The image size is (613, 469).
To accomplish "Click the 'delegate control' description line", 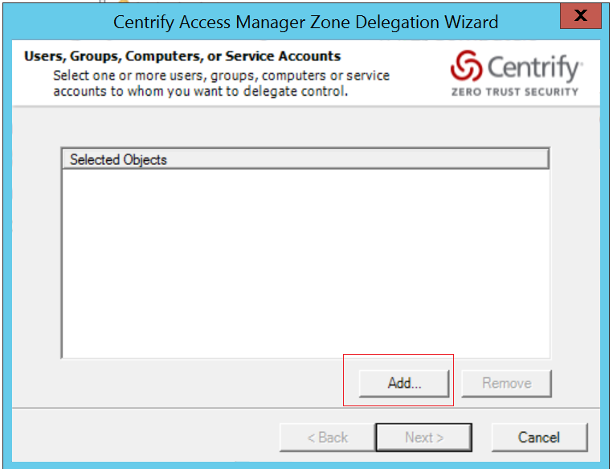I will click(201, 91).
